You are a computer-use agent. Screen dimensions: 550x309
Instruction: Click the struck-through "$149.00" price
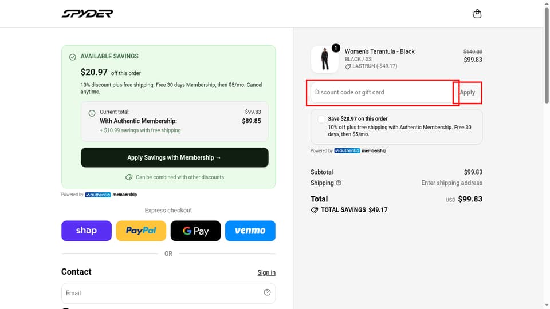coord(473,52)
